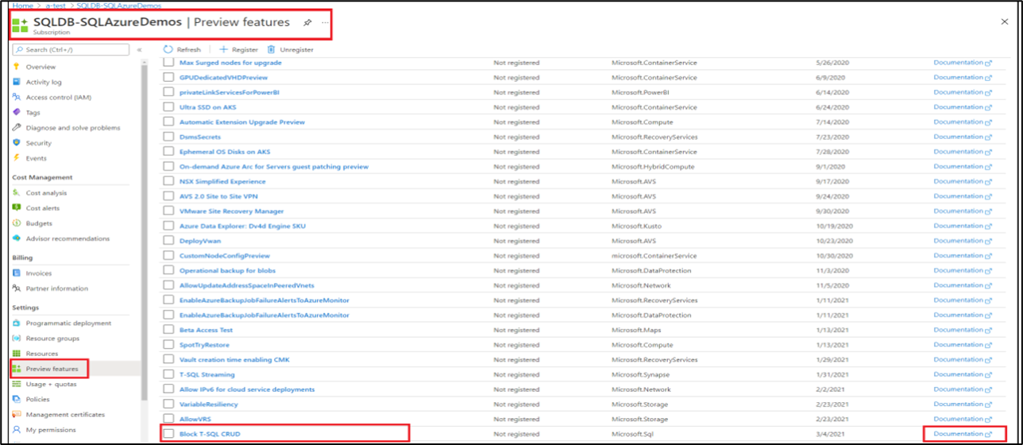Open Documentation link for Block T-SQL CRUD
The image size is (1023, 445).
click(x=963, y=434)
